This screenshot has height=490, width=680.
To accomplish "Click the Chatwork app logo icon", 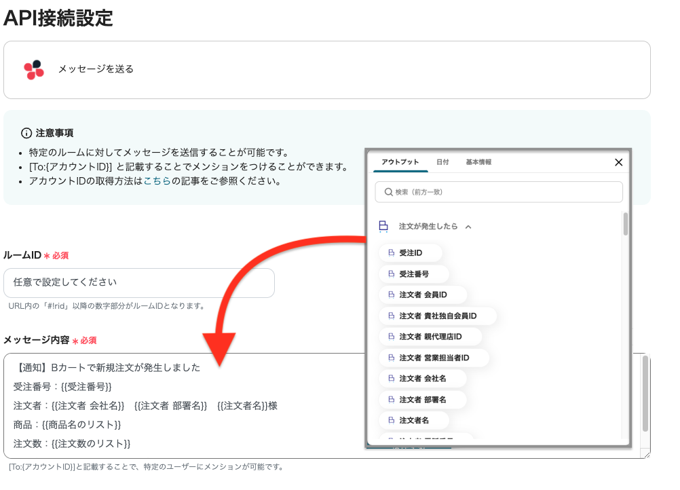I will [33, 70].
